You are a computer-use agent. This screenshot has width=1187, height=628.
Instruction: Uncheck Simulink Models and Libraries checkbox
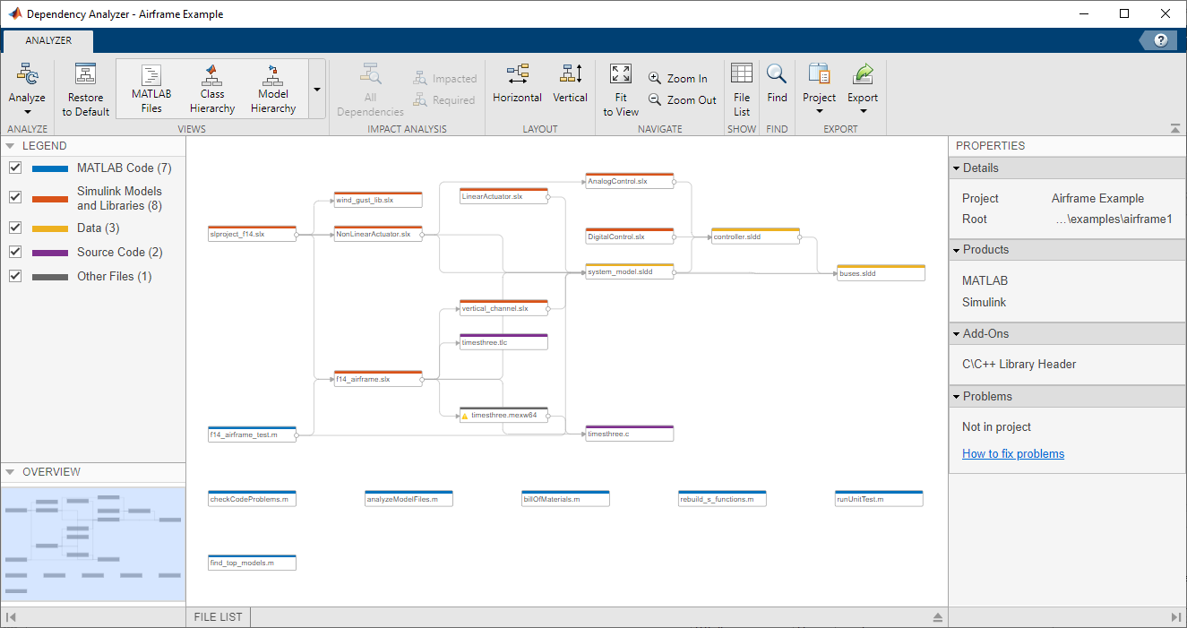coord(15,197)
